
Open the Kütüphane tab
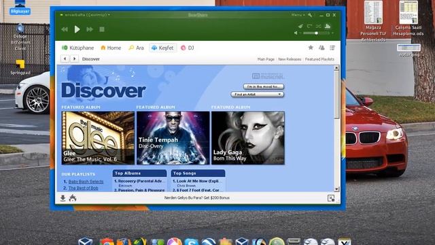[x=78, y=48]
